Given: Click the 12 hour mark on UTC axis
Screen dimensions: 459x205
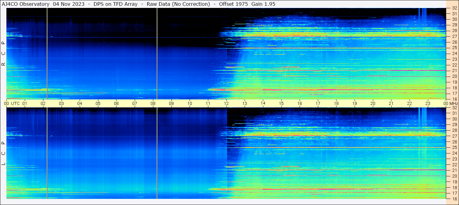Looking at the screenshot, I should [x=226, y=103].
